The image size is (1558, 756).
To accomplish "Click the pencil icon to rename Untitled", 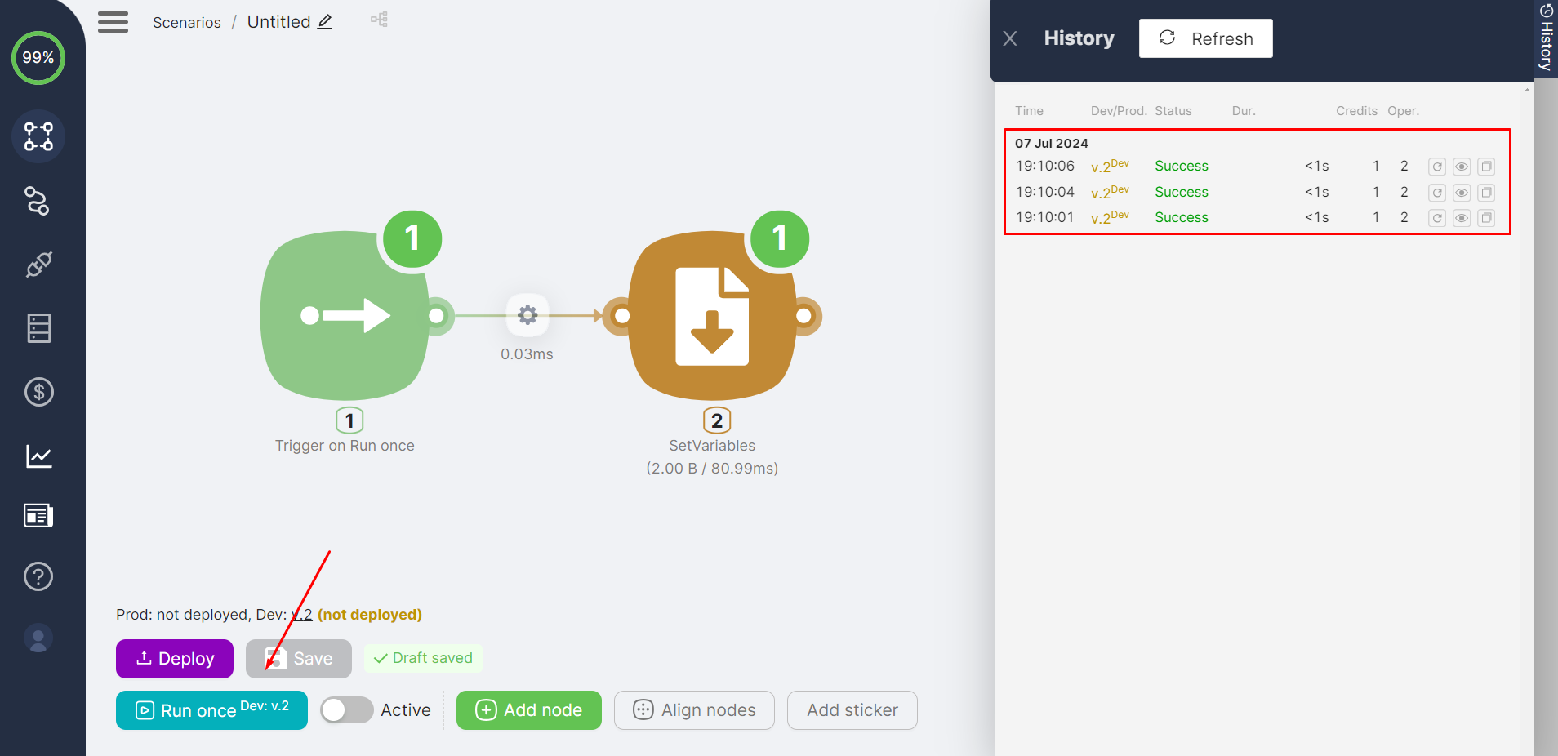I will coord(325,22).
